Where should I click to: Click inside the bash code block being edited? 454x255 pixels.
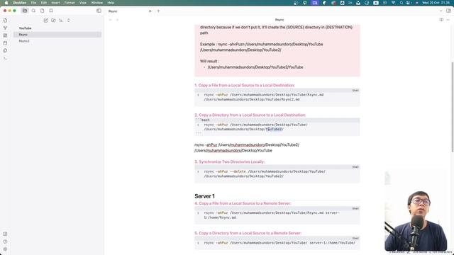tap(277, 127)
